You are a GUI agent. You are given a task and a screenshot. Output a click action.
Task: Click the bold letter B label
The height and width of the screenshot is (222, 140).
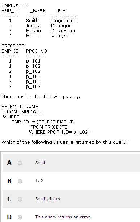(x=9, y=181)
